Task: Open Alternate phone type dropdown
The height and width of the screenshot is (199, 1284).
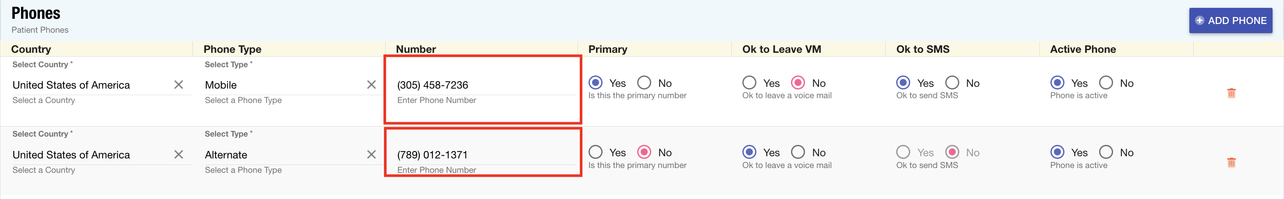Action: (x=282, y=155)
